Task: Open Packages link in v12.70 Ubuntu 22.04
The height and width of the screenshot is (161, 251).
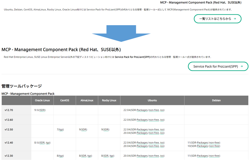Action: tap(142, 110)
